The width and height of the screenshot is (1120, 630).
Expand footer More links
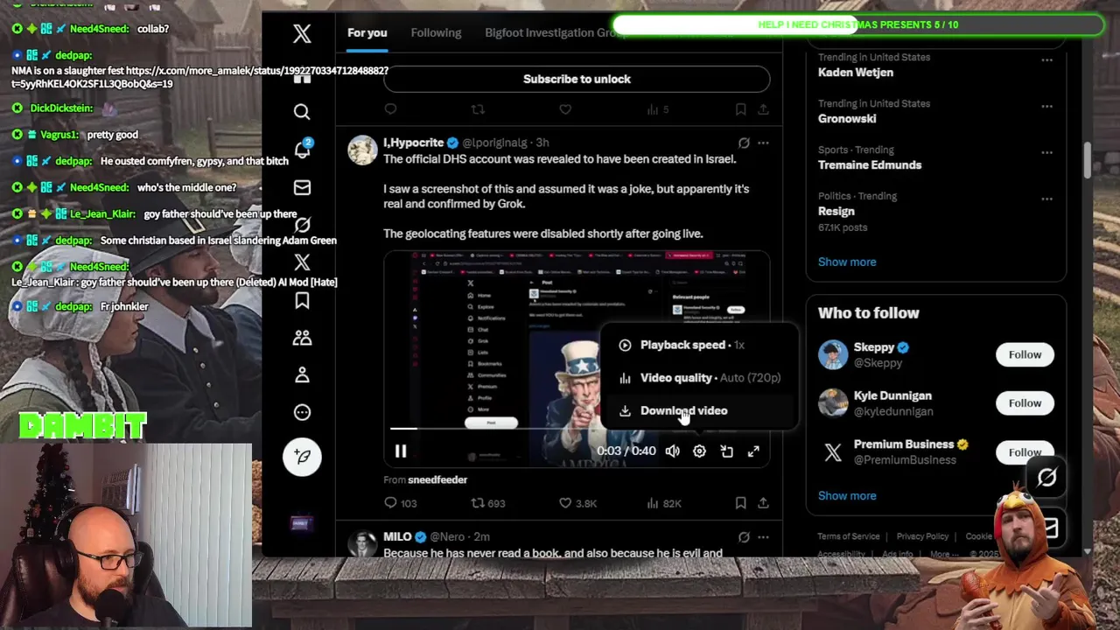pyautogui.click(x=944, y=554)
